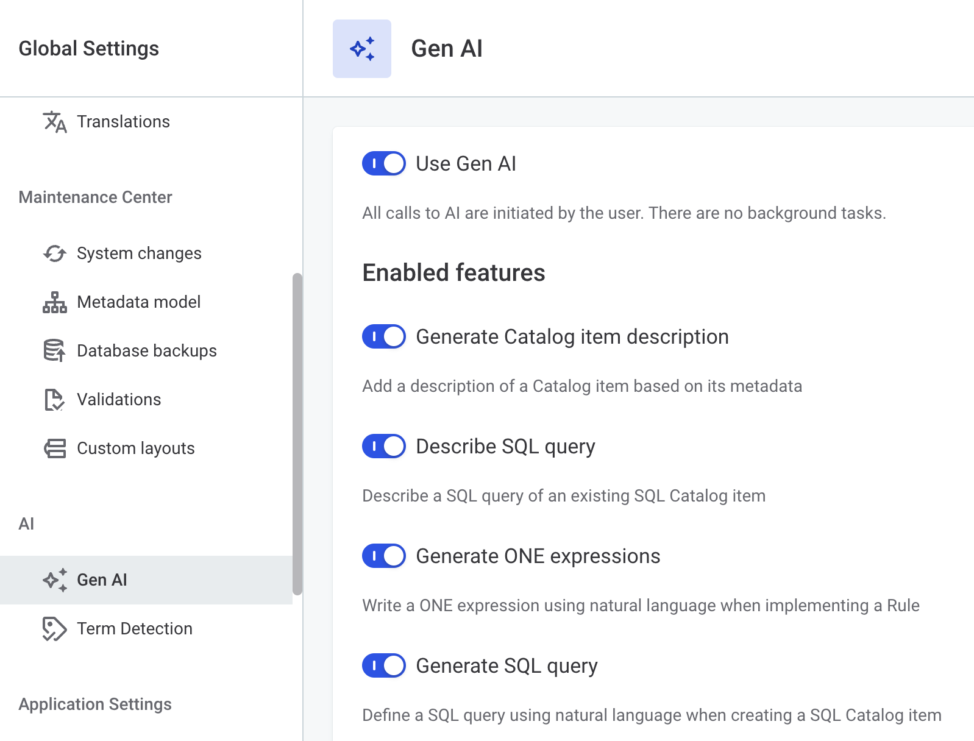Click the large Gen AI header icon
The width and height of the screenshot is (974, 741).
[362, 49]
